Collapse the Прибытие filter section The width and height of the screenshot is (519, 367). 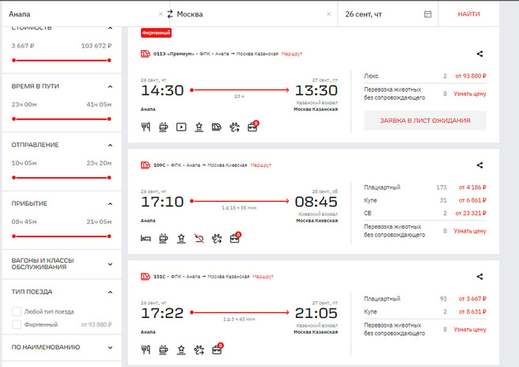pyautogui.click(x=110, y=203)
